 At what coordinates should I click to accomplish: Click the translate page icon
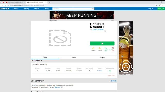tap(156, 5)
